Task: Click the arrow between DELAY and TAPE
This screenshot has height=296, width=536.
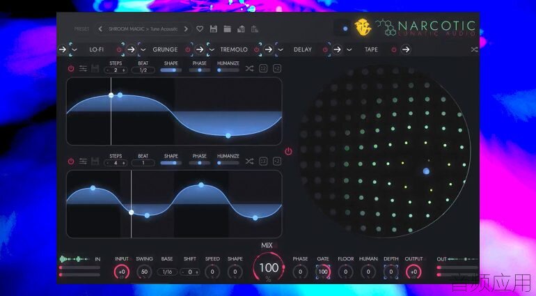Action: click(x=337, y=49)
